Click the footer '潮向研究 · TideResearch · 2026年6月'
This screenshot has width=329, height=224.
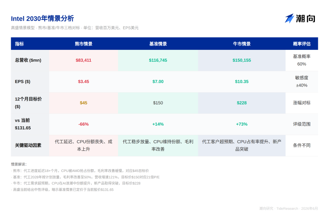(288, 208)
